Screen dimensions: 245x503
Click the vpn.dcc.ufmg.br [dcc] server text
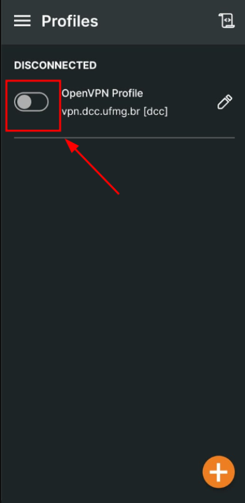tap(115, 111)
